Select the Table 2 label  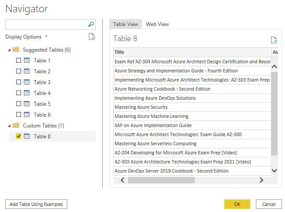click(x=42, y=72)
